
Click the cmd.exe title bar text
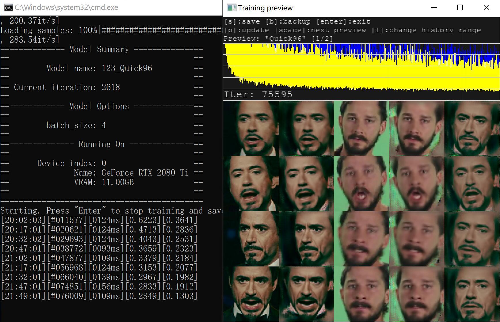pyautogui.click(x=66, y=7)
